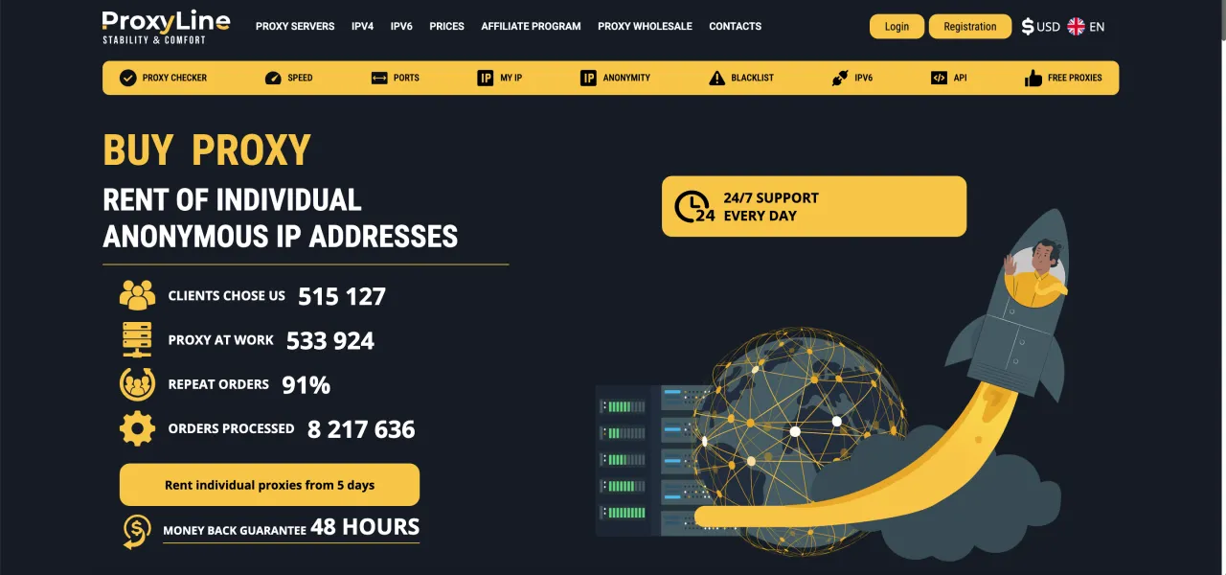1226x575 pixels.
Task: Open the API code icon
Action: 939,78
